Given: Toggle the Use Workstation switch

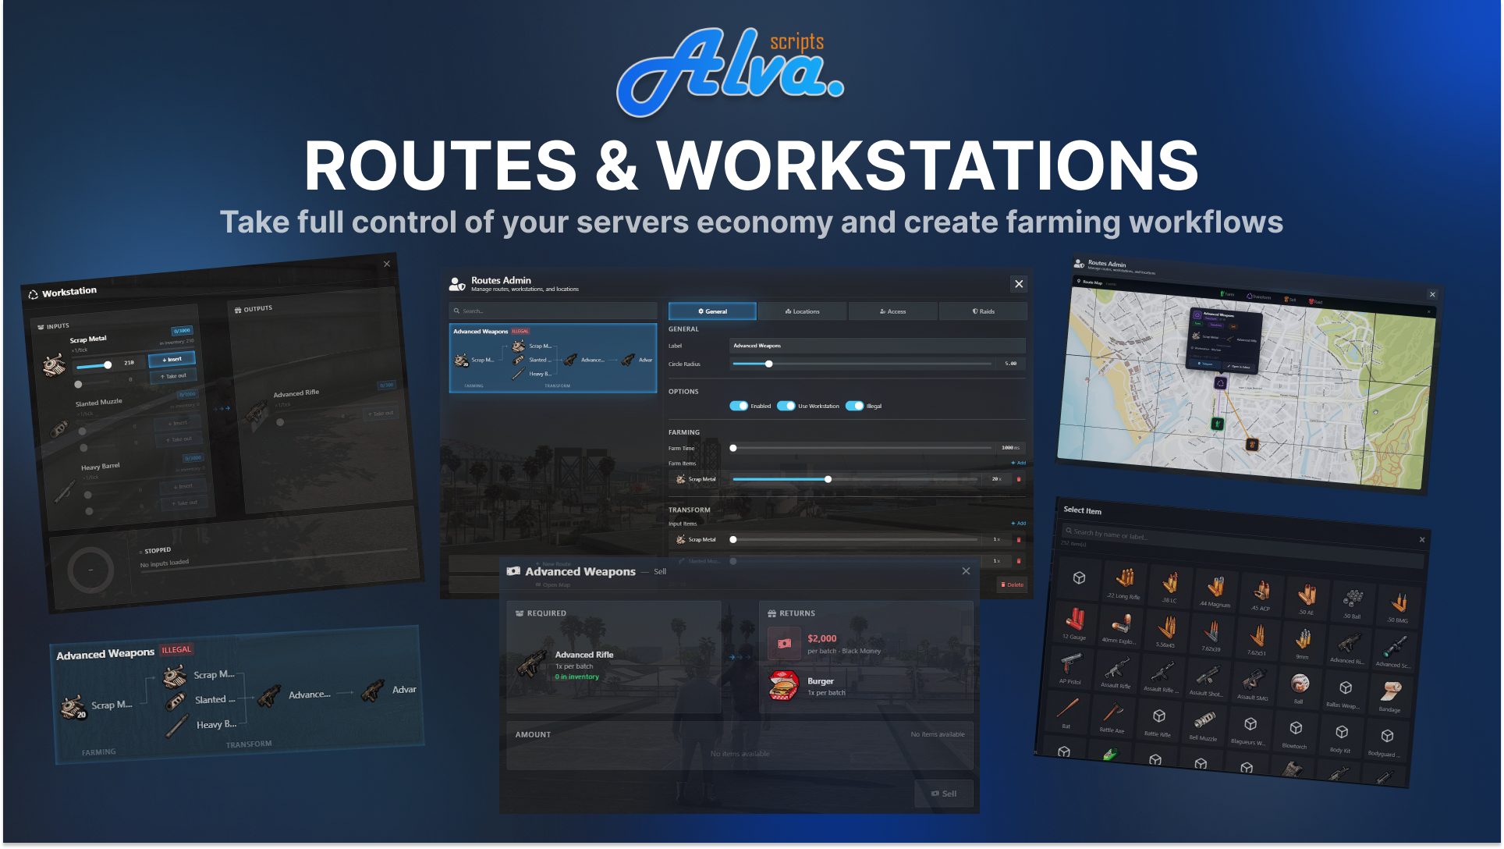Looking at the screenshot, I should (x=786, y=406).
